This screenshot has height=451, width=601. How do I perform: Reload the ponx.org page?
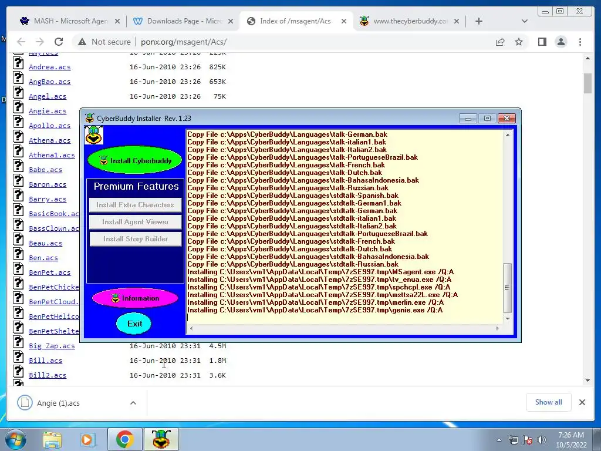tap(59, 42)
